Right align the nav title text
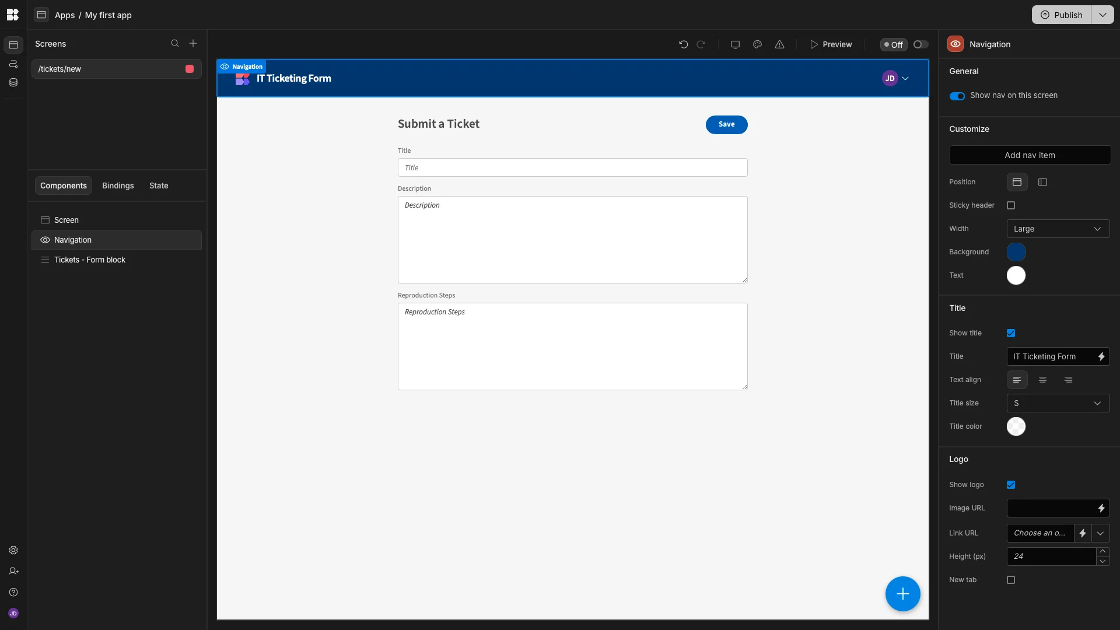 click(x=1069, y=380)
